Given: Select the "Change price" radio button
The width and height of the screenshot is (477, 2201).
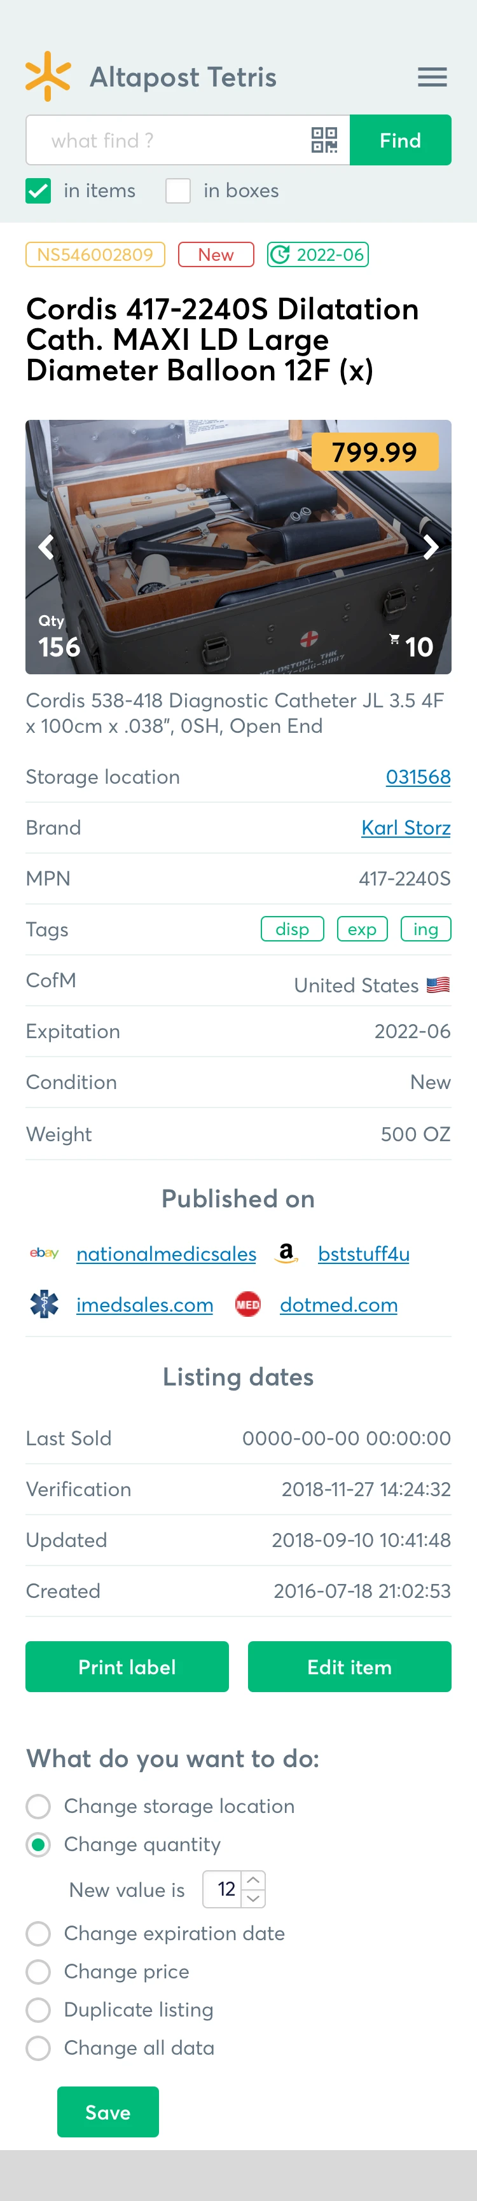Looking at the screenshot, I should click(38, 1971).
